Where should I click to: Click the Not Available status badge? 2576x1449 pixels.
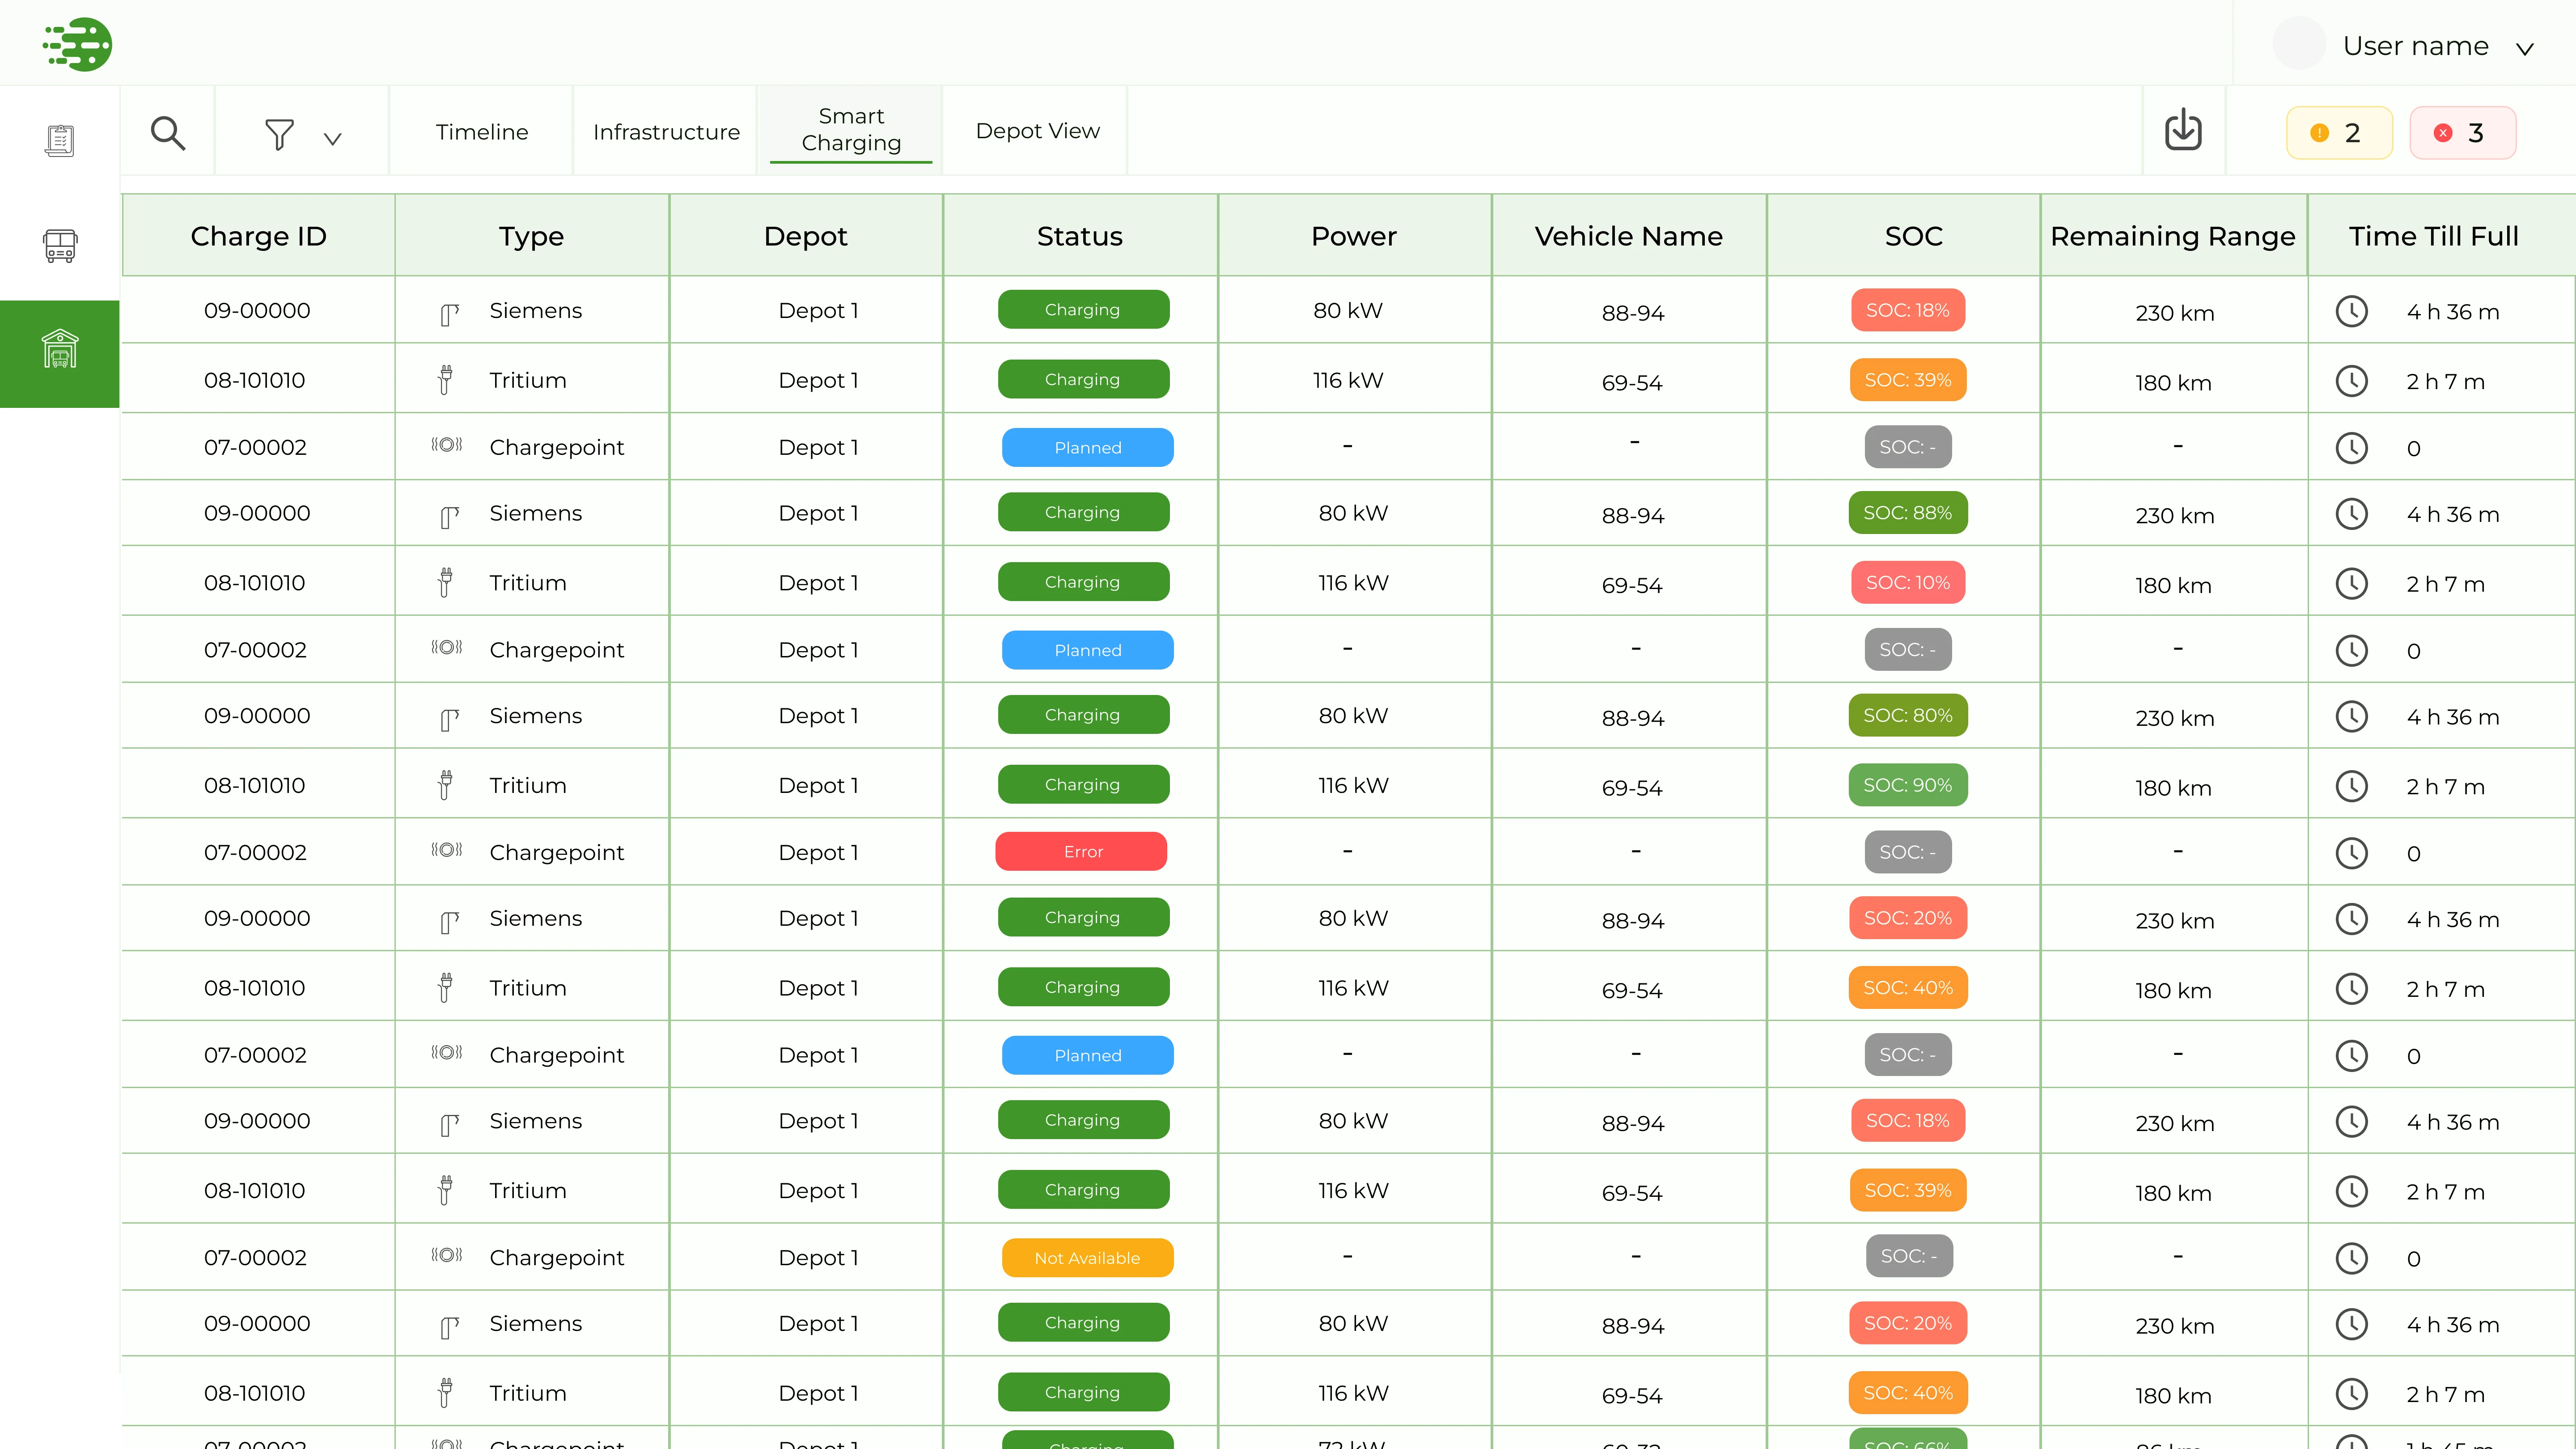pyautogui.click(x=1087, y=1258)
